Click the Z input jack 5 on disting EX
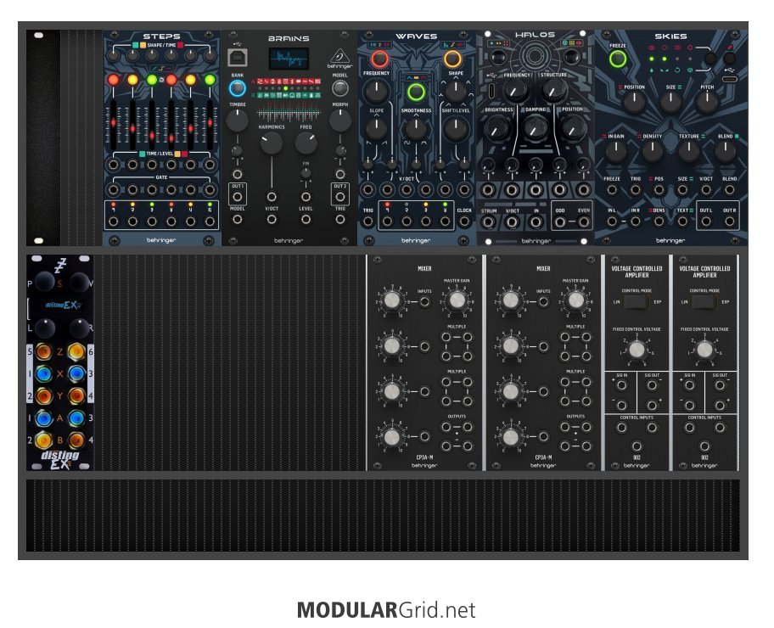 pyautogui.click(x=44, y=351)
